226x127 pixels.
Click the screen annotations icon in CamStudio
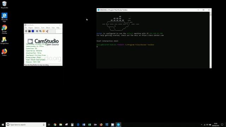click(41, 31)
